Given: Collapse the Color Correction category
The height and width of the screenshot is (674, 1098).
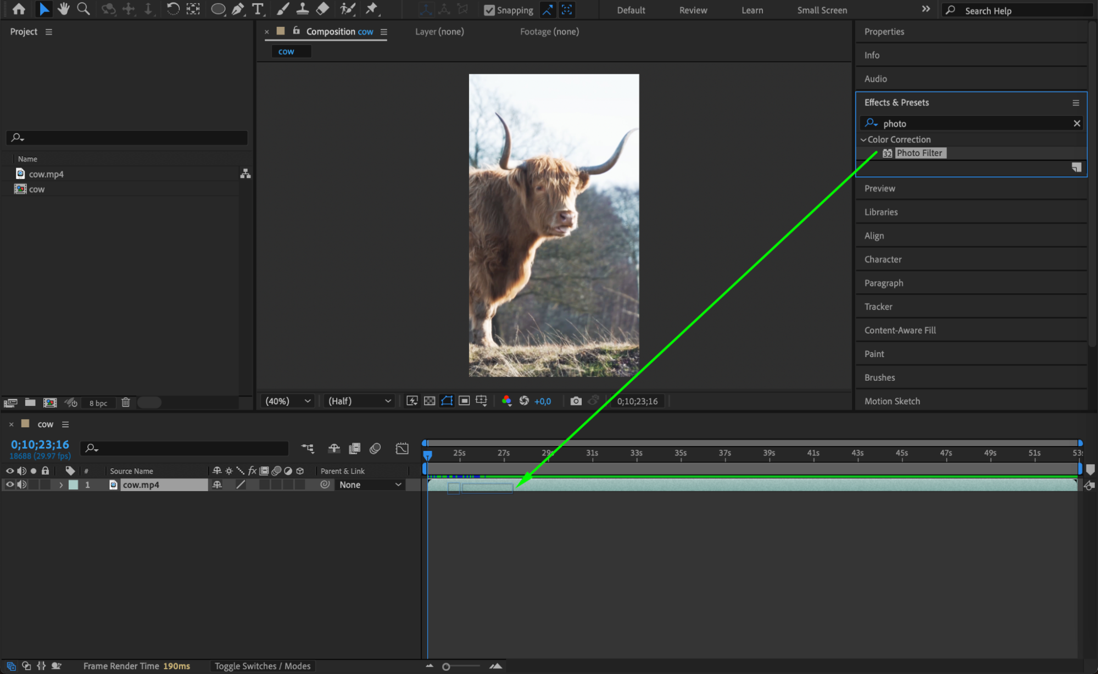Looking at the screenshot, I should pos(863,140).
